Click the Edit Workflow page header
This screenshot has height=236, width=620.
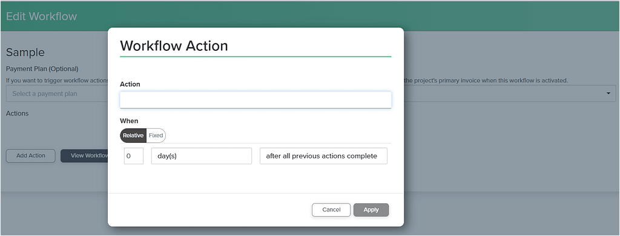coord(42,16)
